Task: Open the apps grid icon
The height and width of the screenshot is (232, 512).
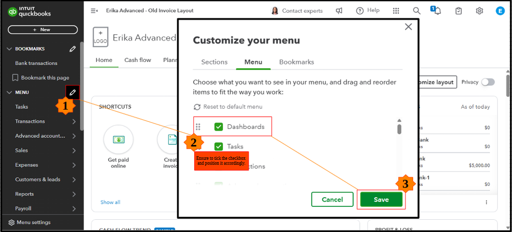Action: pyautogui.click(x=396, y=11)
